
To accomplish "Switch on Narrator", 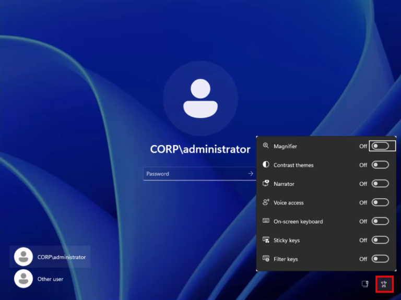I will [x=380, y=184].
